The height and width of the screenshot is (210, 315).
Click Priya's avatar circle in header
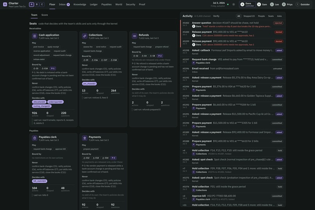pos(284,4)
